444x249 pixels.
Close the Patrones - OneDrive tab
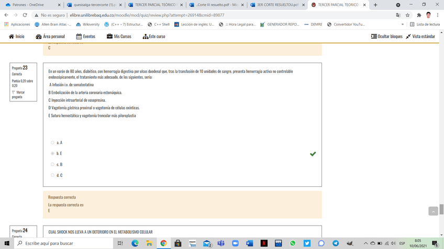point(59,5)
